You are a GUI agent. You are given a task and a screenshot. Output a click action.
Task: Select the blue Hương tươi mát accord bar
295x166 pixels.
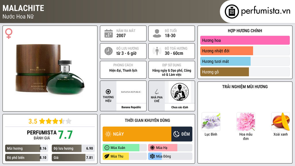(x=225, y=61)
